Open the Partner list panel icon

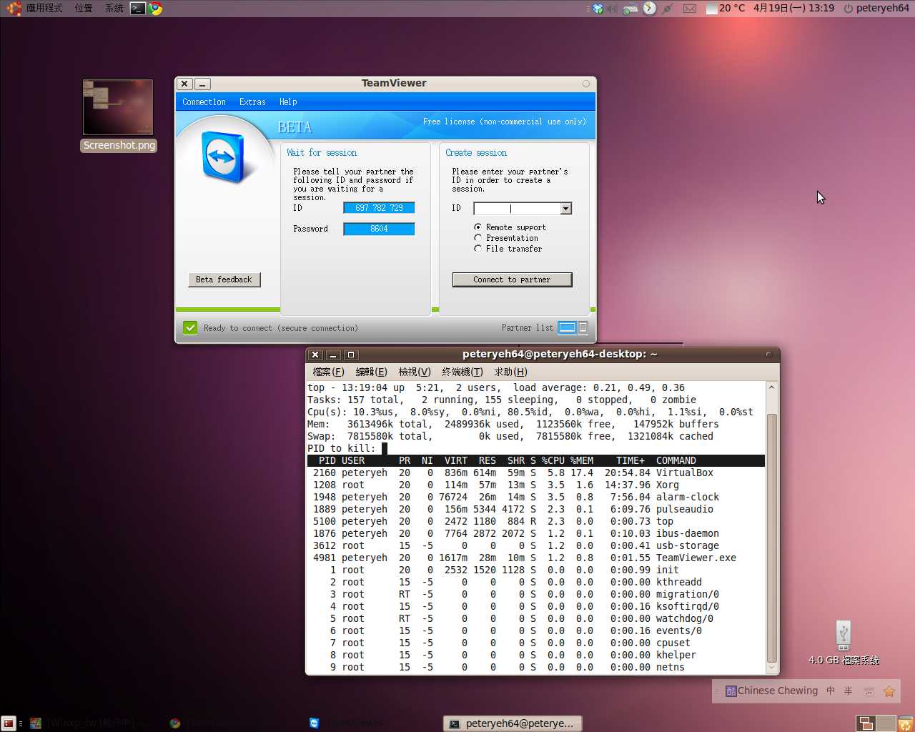(573, 327)
